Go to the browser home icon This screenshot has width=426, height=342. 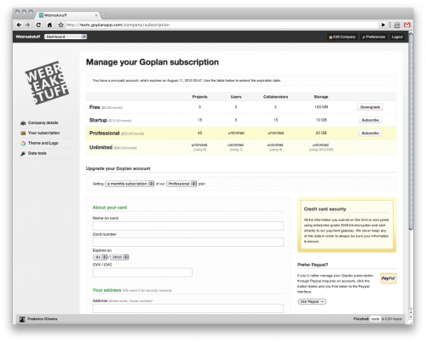coord(49,25)
